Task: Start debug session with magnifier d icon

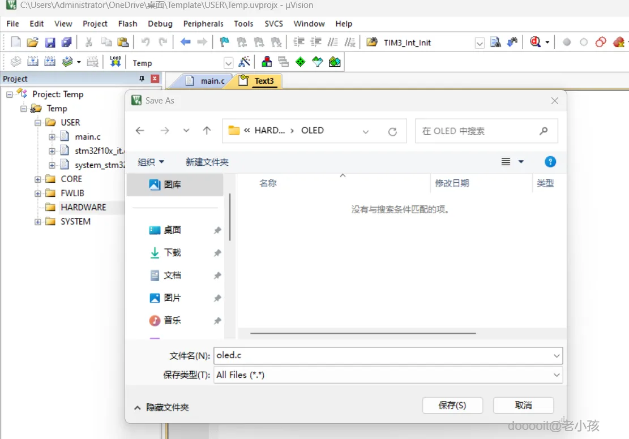Action: point(535,42)
